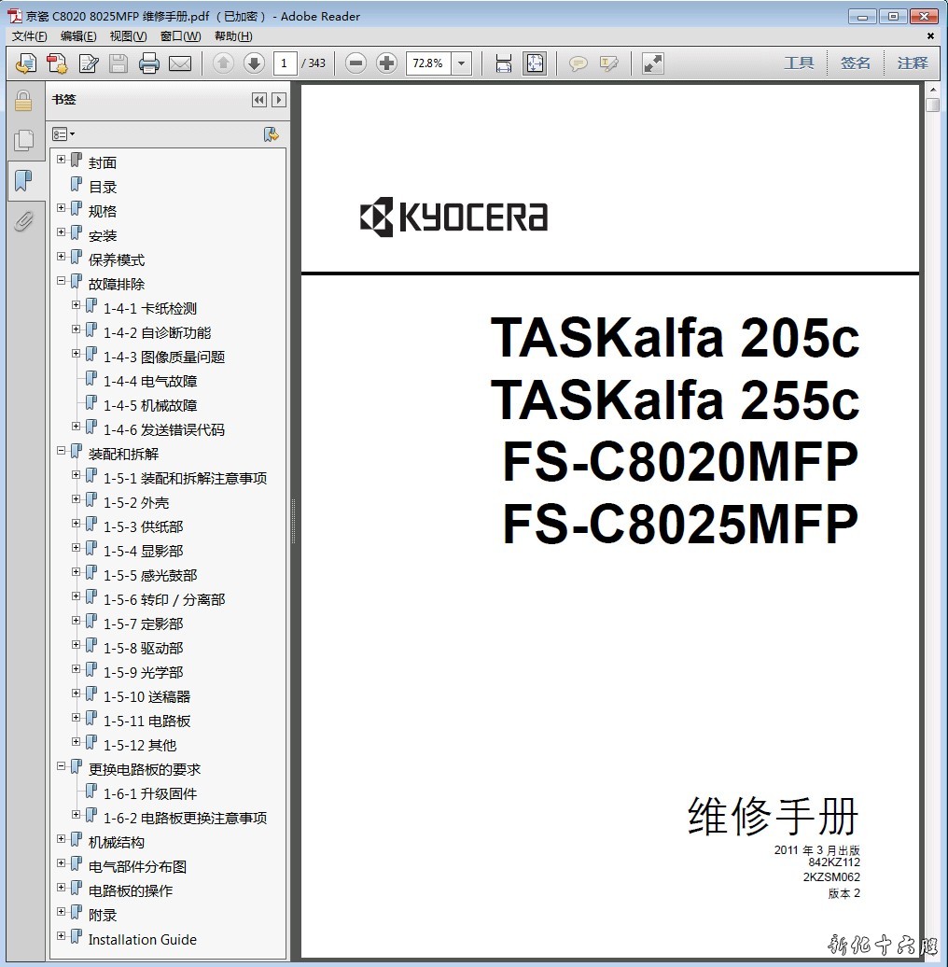Collapse the 故障排除 bookmark node
This screenshot has height=967, width=948.
(x=62, y=280)
